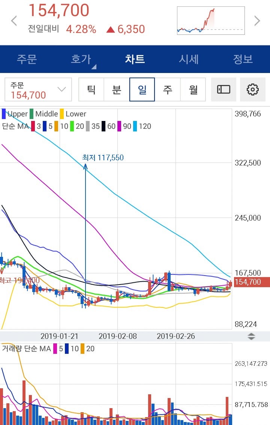Tap the 2019-01-21 date label
The image size is (270, 425).
click(59, 336)
